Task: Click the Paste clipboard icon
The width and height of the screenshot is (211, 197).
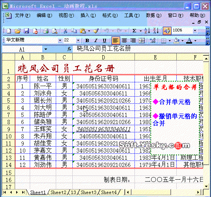Action: 83,31
